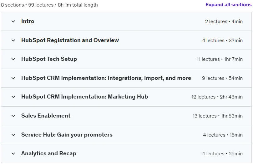Click the '8 sections • 59 lectures' summary text
Image resolution: width=253 pixels, height=164 pixels.
(27, 5)
